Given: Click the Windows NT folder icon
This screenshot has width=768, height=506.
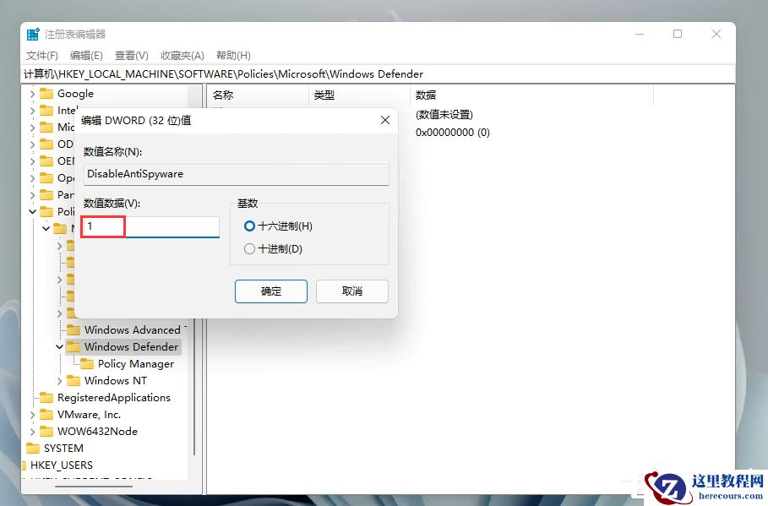Looking at the screenshot, I should tap(74, 380).
